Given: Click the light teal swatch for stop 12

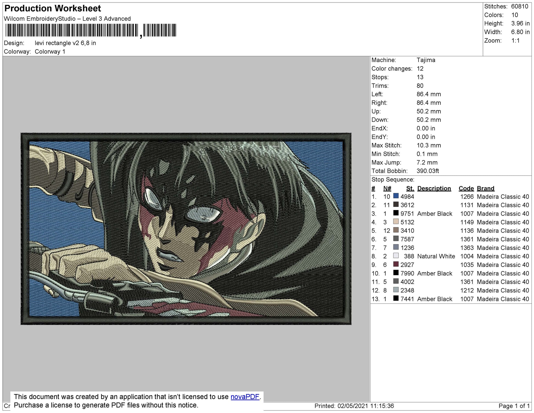Looking at the screenshot, I should coord(396,289).
